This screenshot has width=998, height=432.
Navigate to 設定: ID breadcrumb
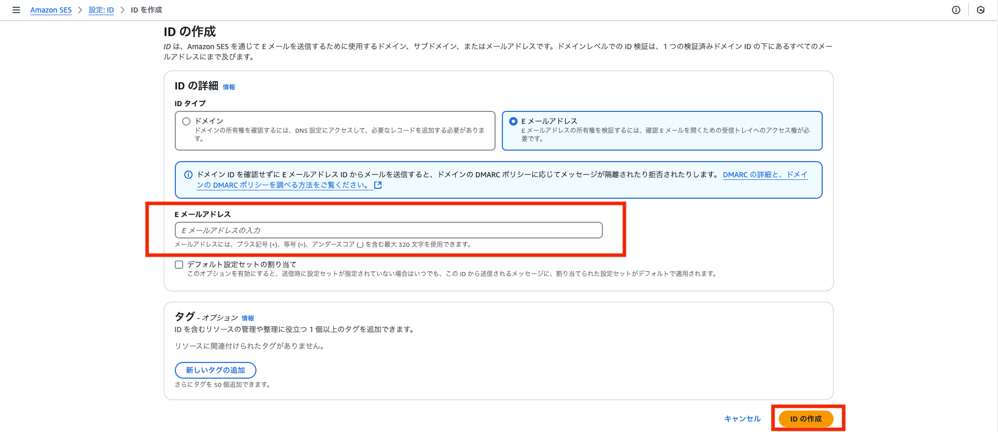pos(101,10)
